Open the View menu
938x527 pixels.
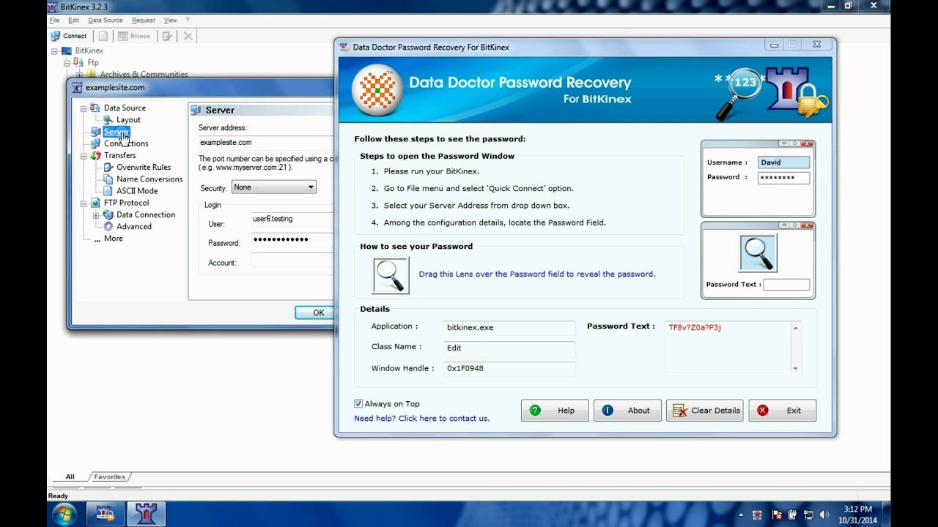(x=171, y=20)
